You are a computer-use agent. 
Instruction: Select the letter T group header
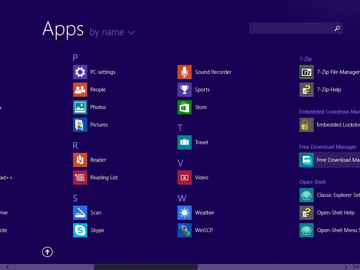point(180,128)
